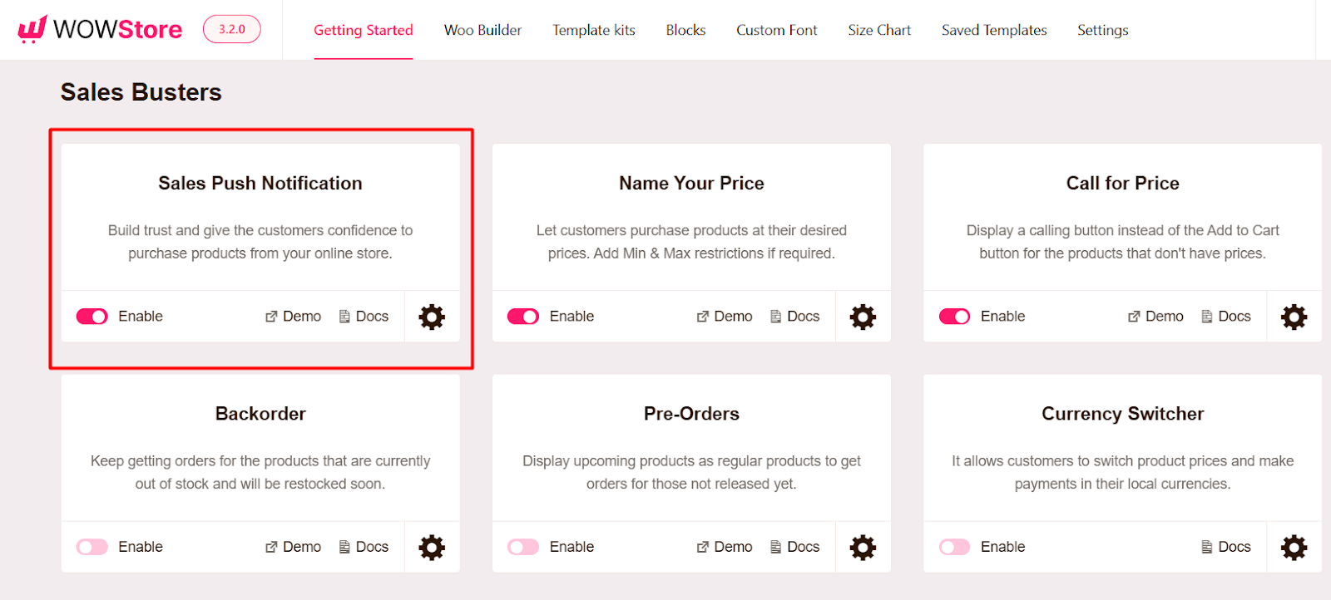
Task: Open Sales Push Notification settings gear
Action: coord(431,317)
